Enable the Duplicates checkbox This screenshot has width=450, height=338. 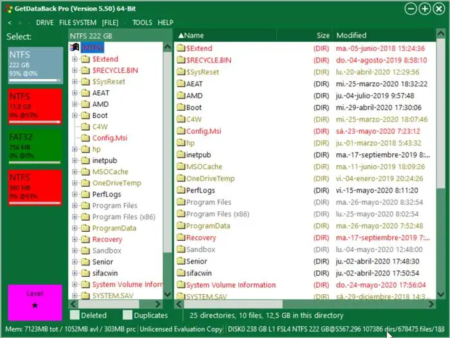pos(127,315)
